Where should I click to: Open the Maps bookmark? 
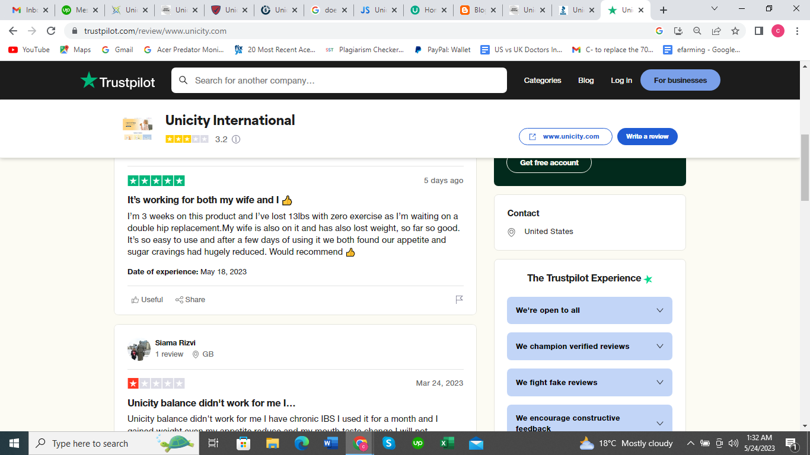[75, 50]
